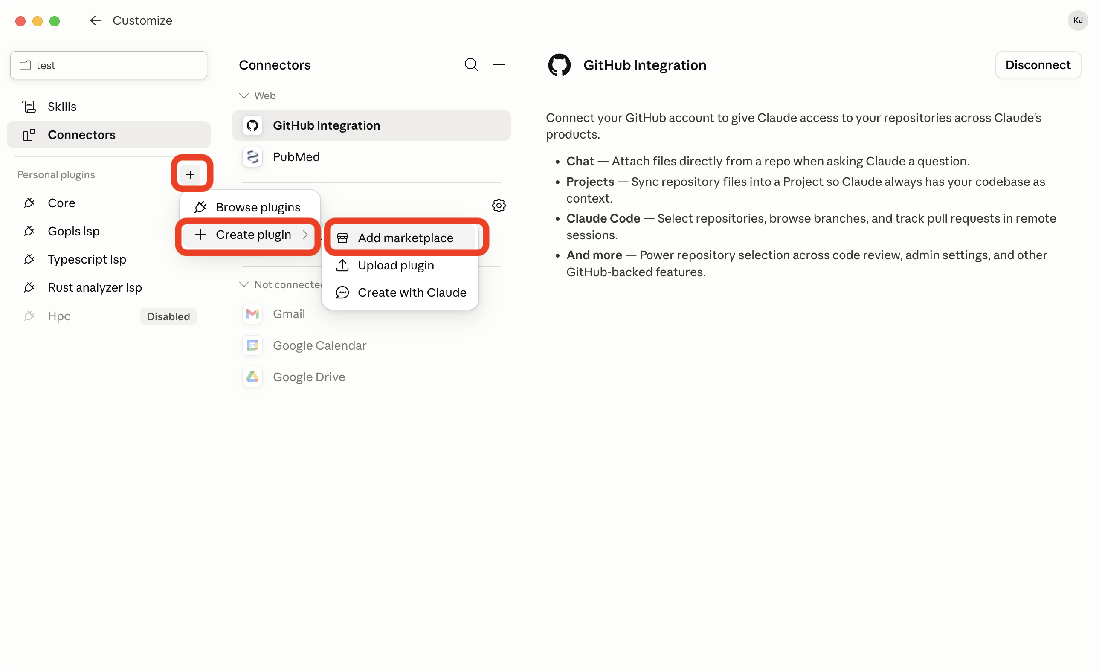Click the Create plugin chevron arrow
Screen dimensions: 1102x672
pos(305,234)
